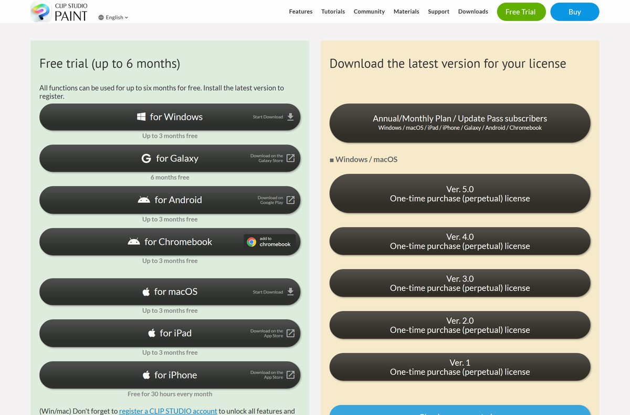Download the free trial for Windows

[170, 117]
